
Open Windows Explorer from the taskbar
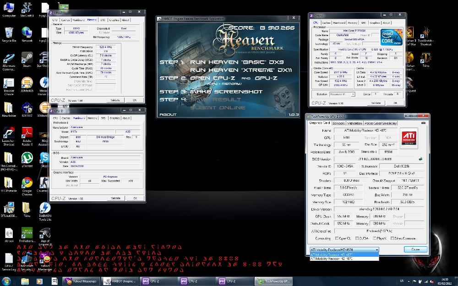pos(25,281)
